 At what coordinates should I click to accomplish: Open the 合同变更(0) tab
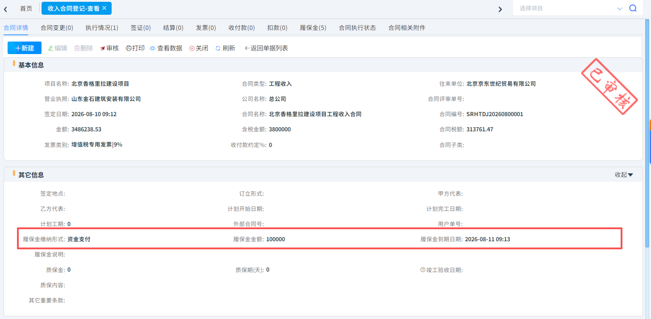(x=57, y=28)
